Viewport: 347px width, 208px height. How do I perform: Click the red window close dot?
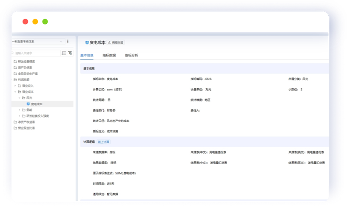coord(26,22)
